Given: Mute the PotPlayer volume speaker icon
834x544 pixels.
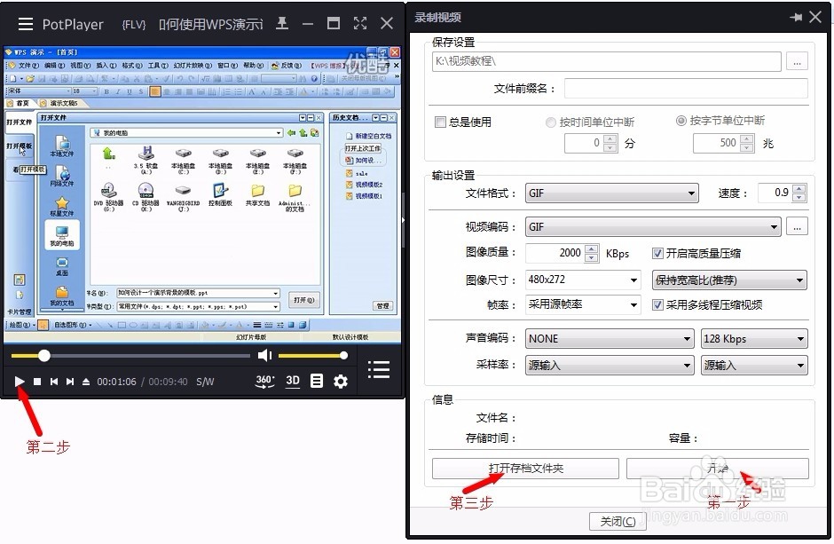Looking at the screenshot, I should click(x=264, y=355).
